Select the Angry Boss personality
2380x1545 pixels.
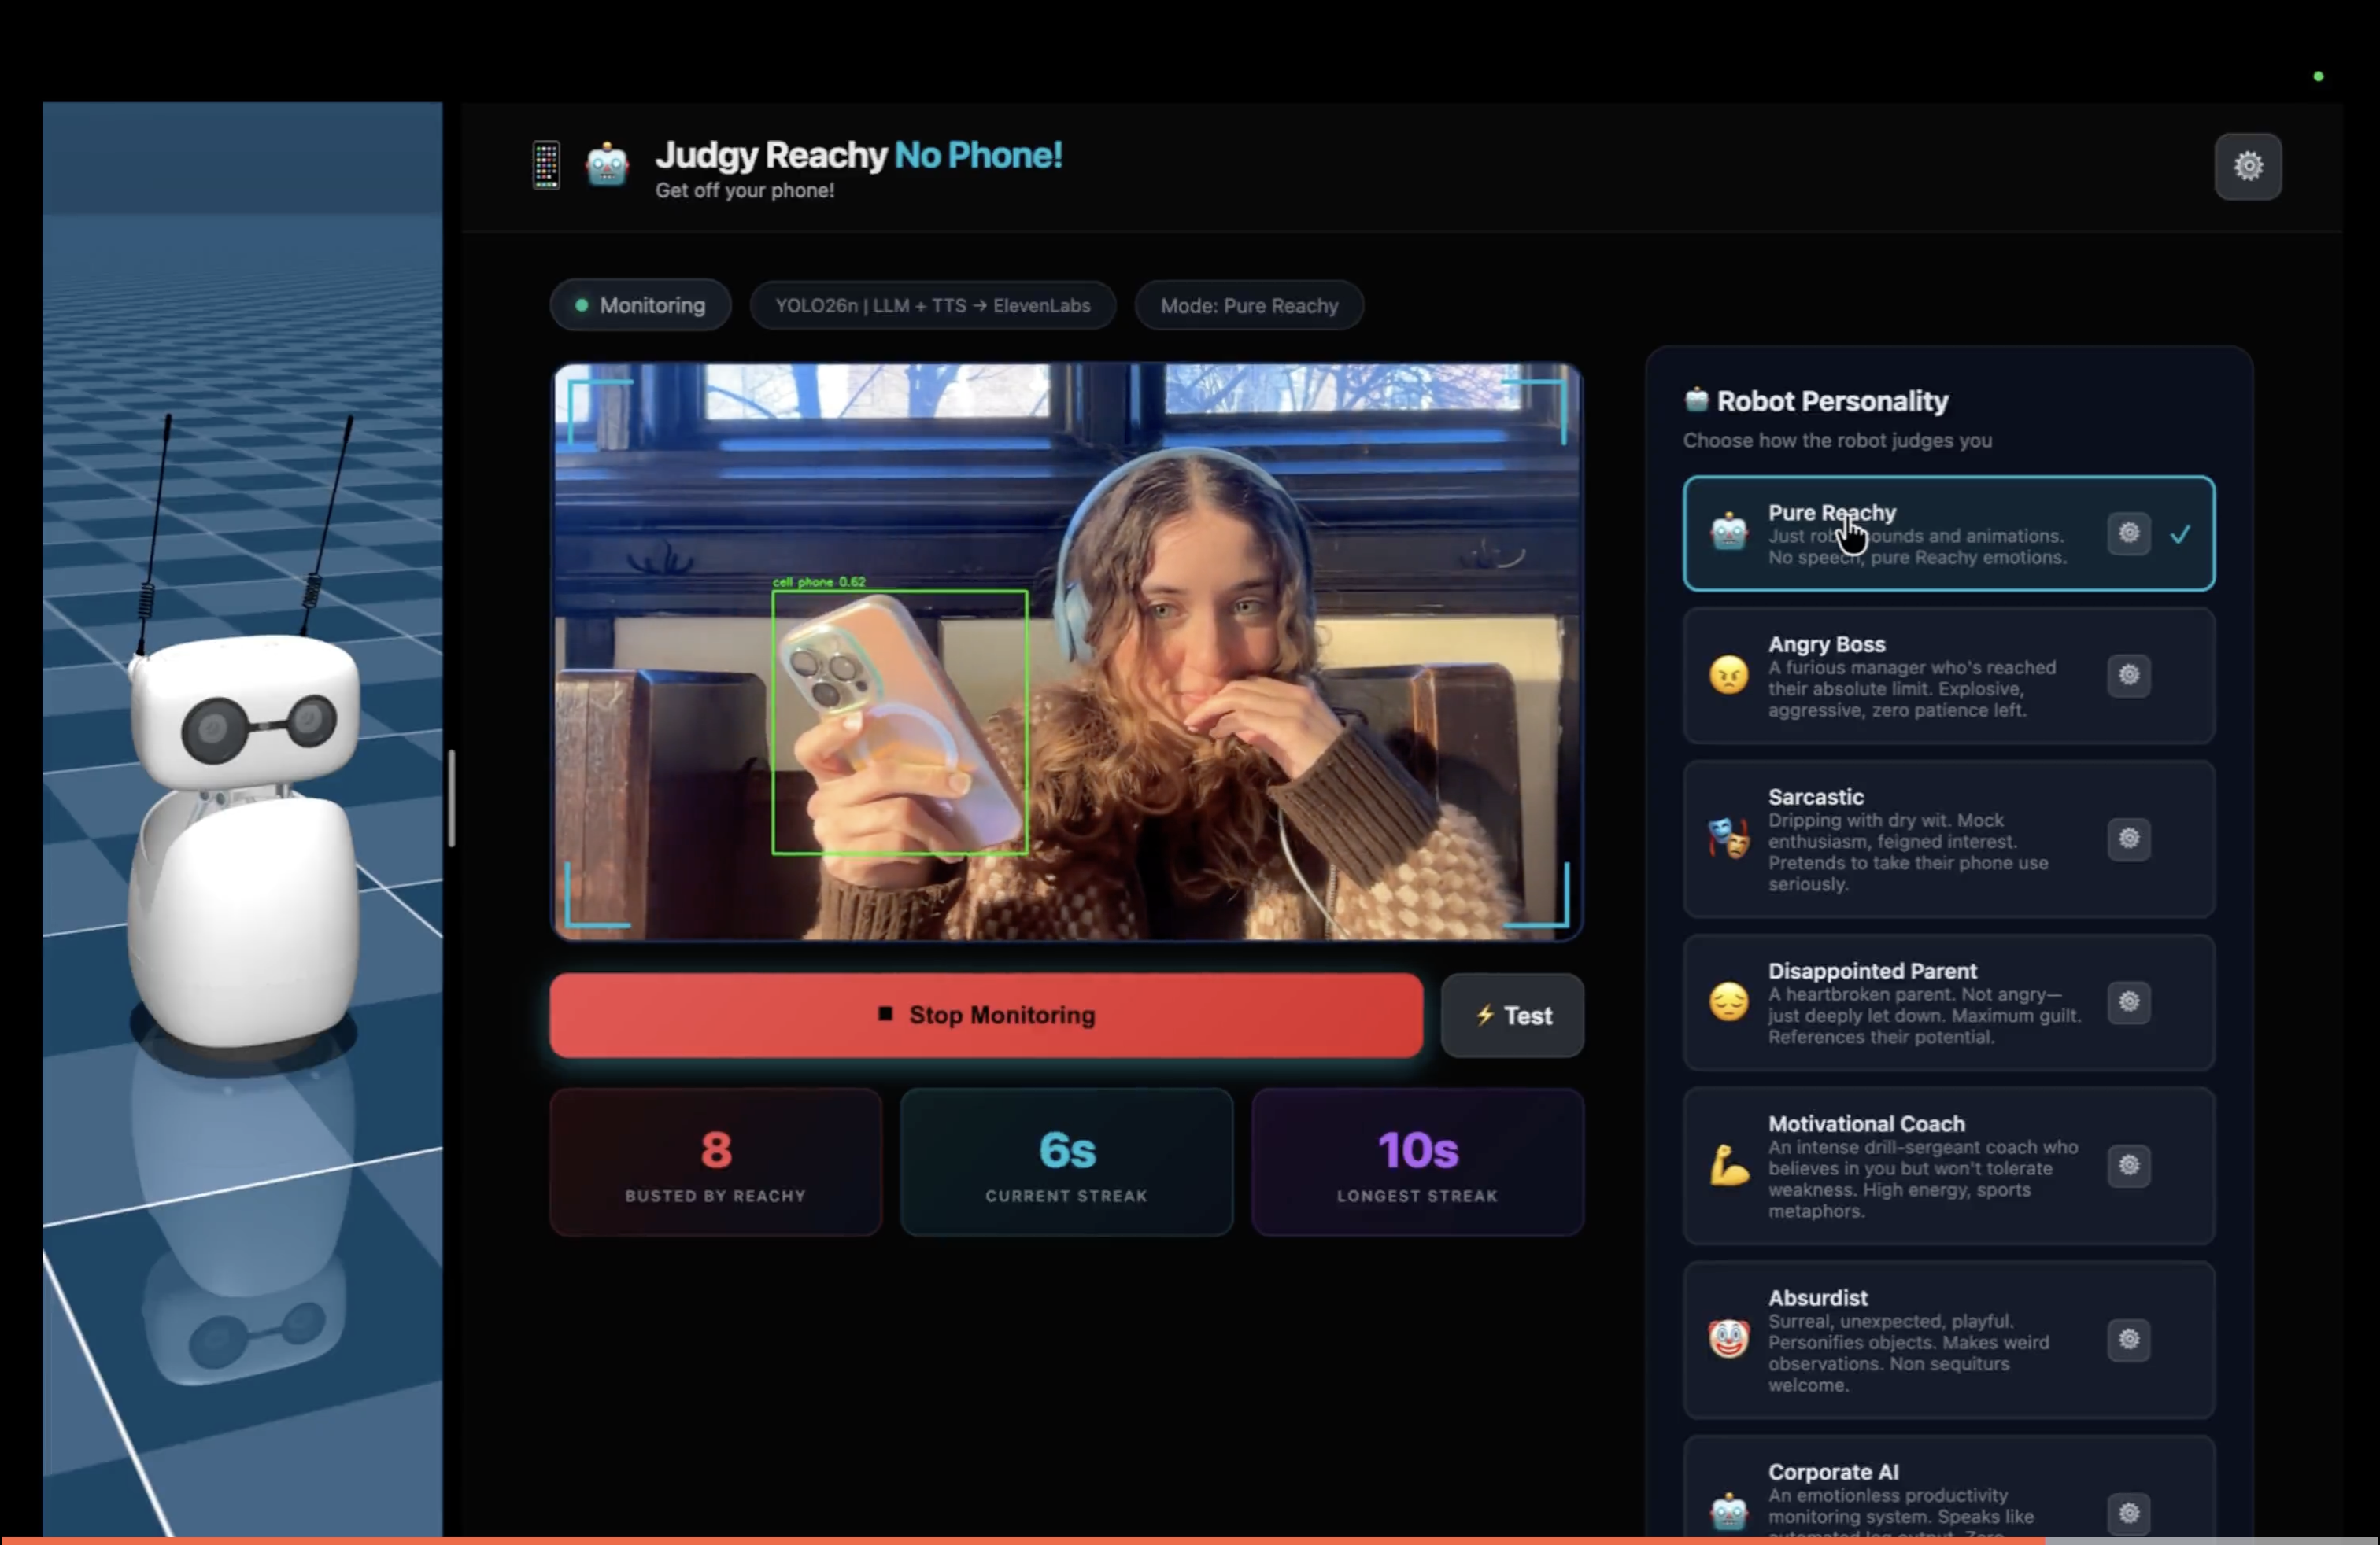pos(1900,676)
